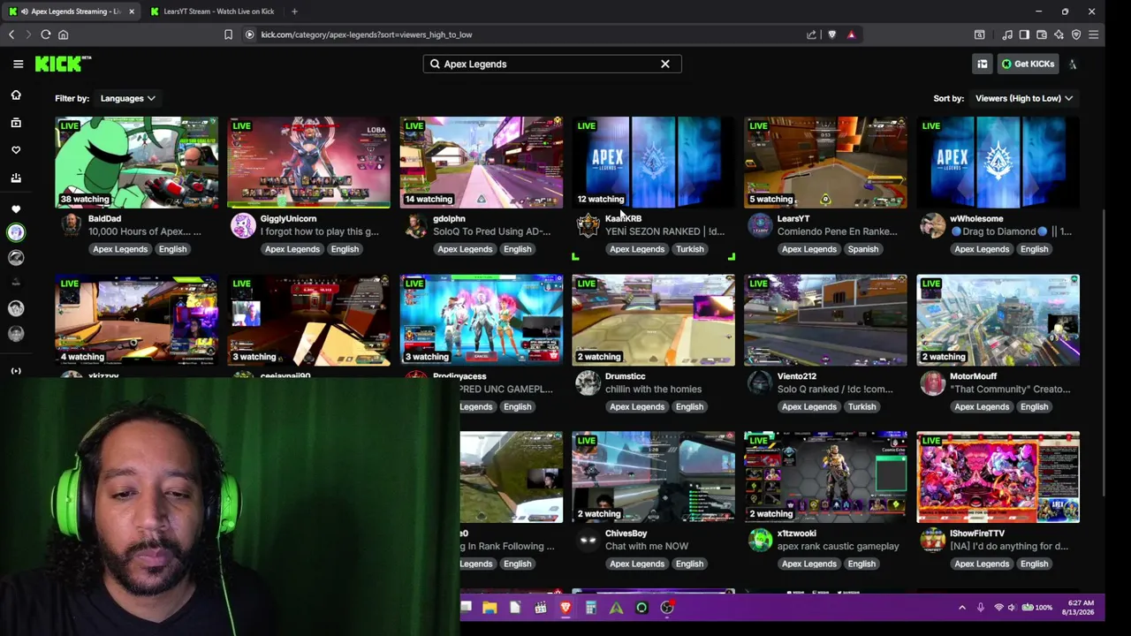
Task: Open the live-stream broadcast icon in sidebar
Action: tap(16, 371)
